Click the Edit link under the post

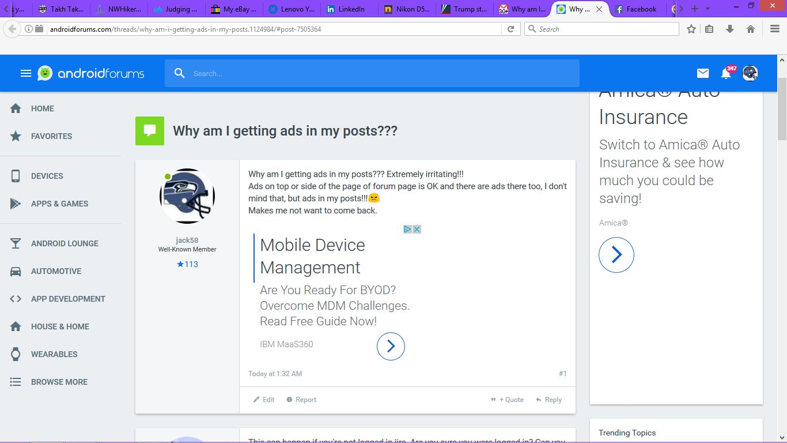click(264, 400)
